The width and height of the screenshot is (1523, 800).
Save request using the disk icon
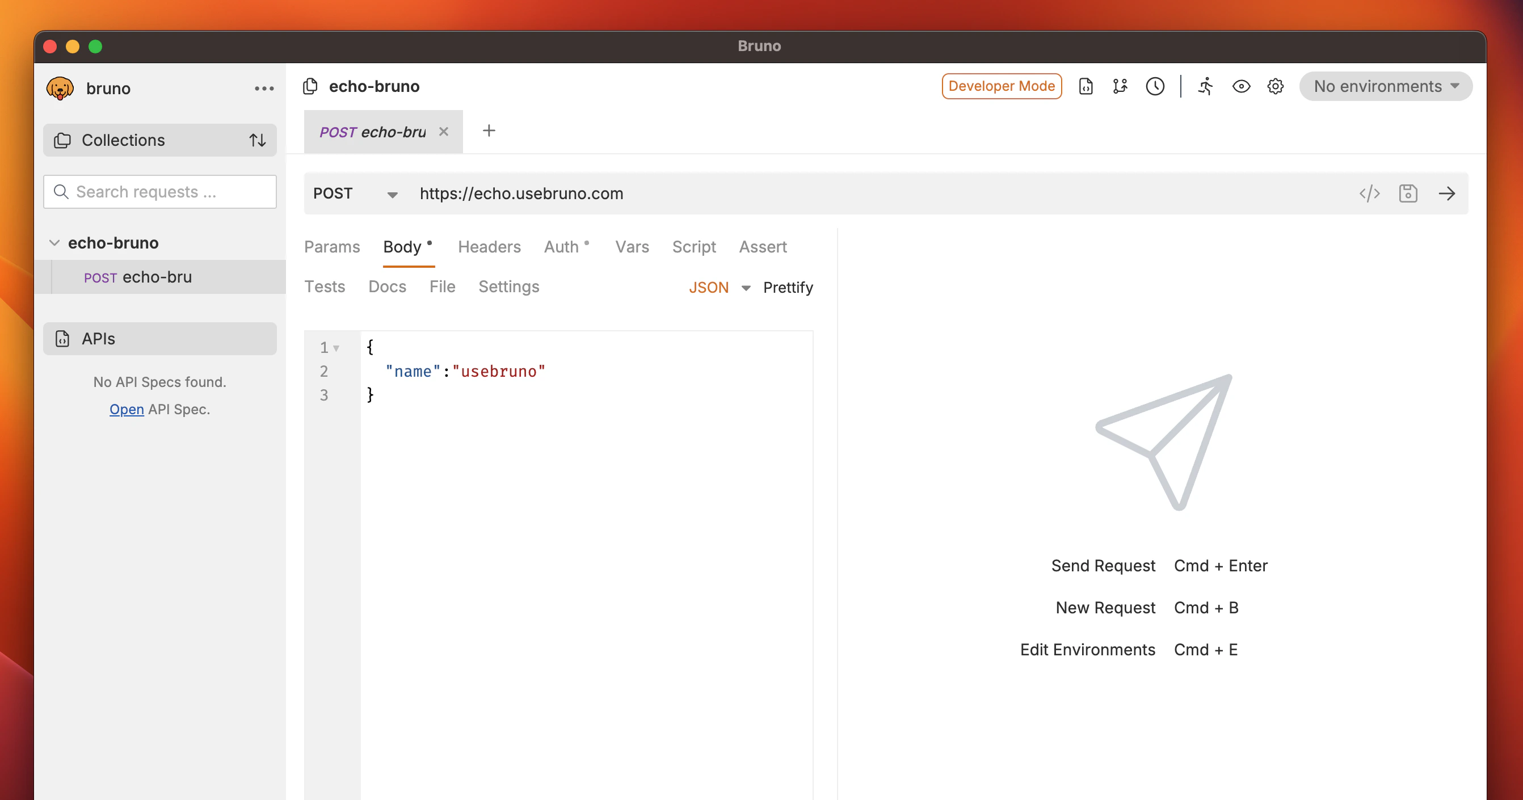coord(1408,193)
